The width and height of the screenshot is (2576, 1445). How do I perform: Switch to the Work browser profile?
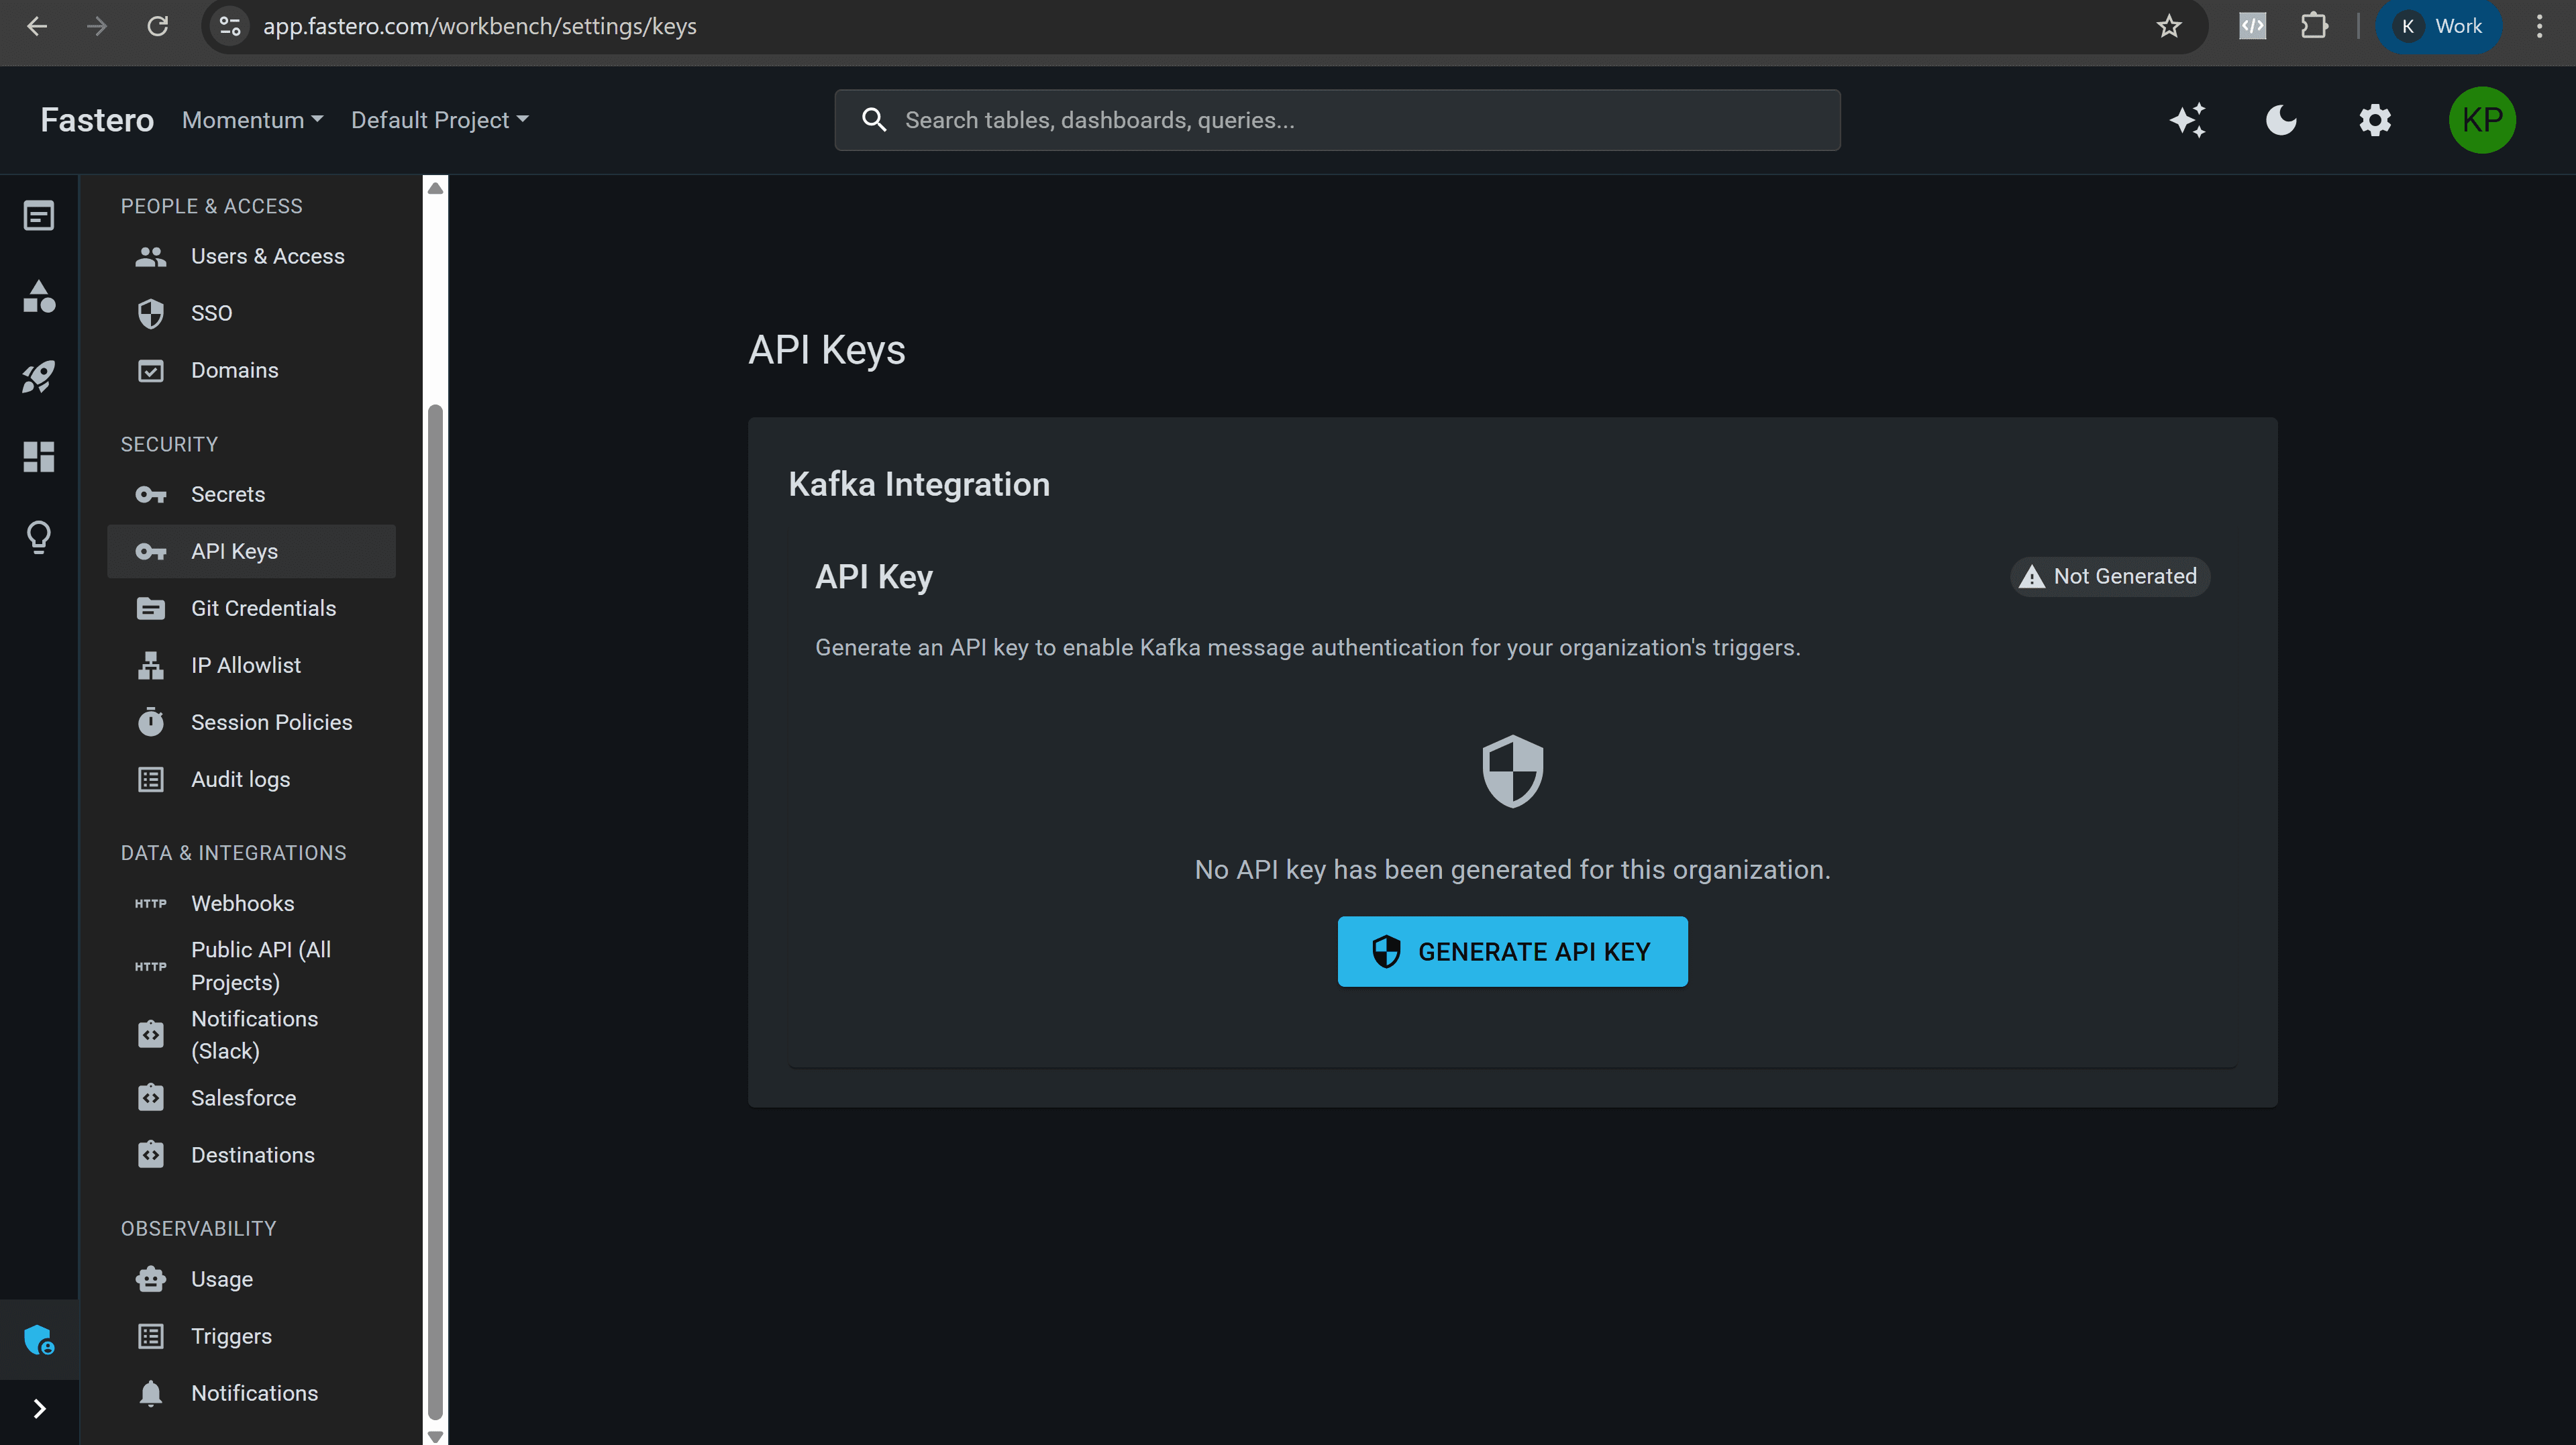click(x=2438, y=26)
